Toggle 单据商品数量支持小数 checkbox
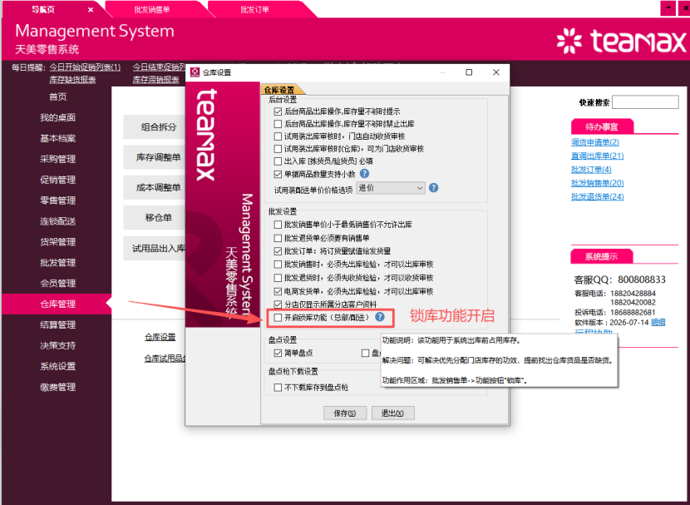This screenshot has height=505, width=690. coord(278,175)
